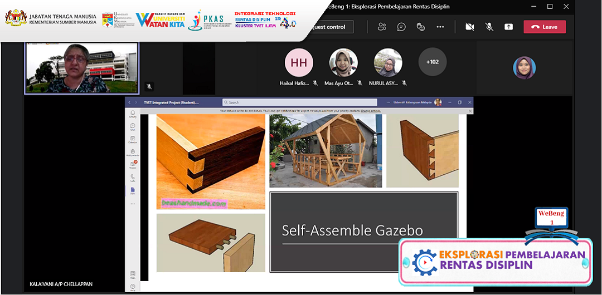This screenshot has height=295, width=602.
Task: Open the participants panel
Action: point(382,27)
